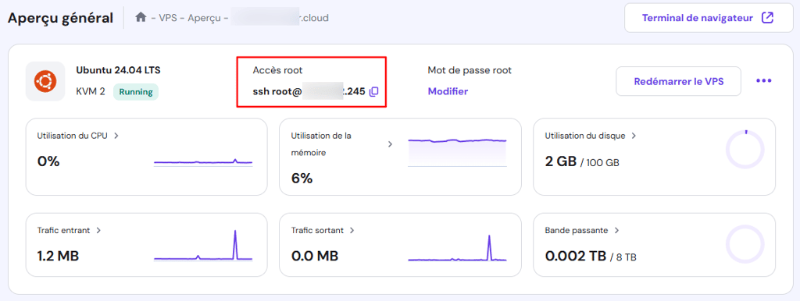This screenshot has width=800, height=301.
Task: Expand Bande passante chevron
Action: (x=616, y=230)
